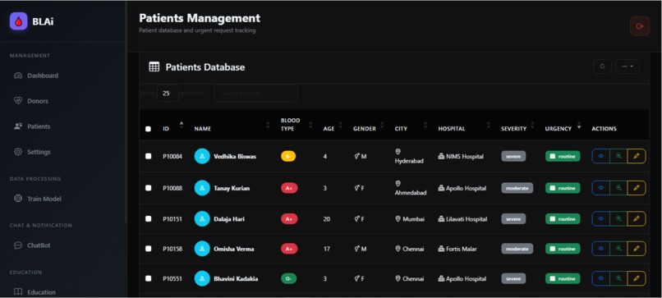Click Tanay Kurian avatar icon

pyautogui.click(x=202, y=188)
